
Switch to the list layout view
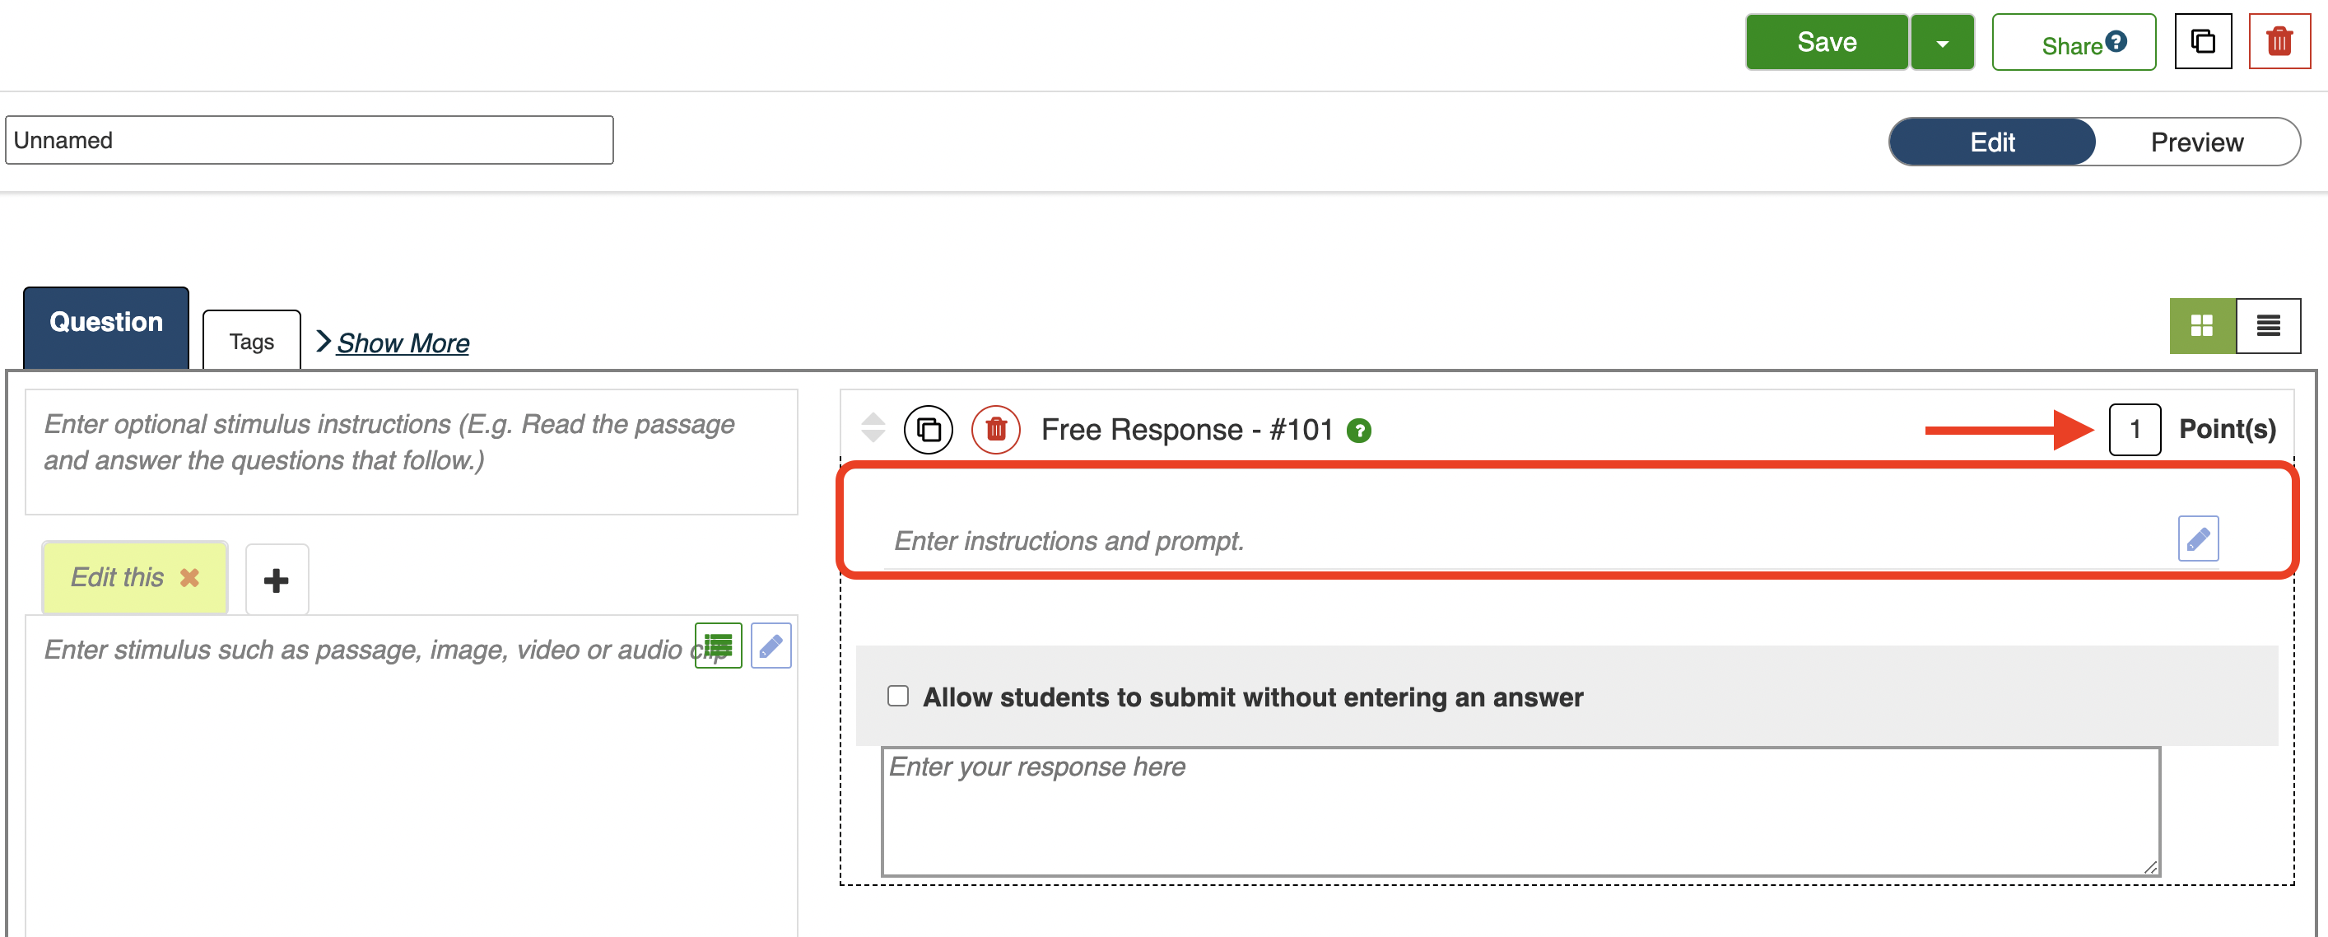2267,325
